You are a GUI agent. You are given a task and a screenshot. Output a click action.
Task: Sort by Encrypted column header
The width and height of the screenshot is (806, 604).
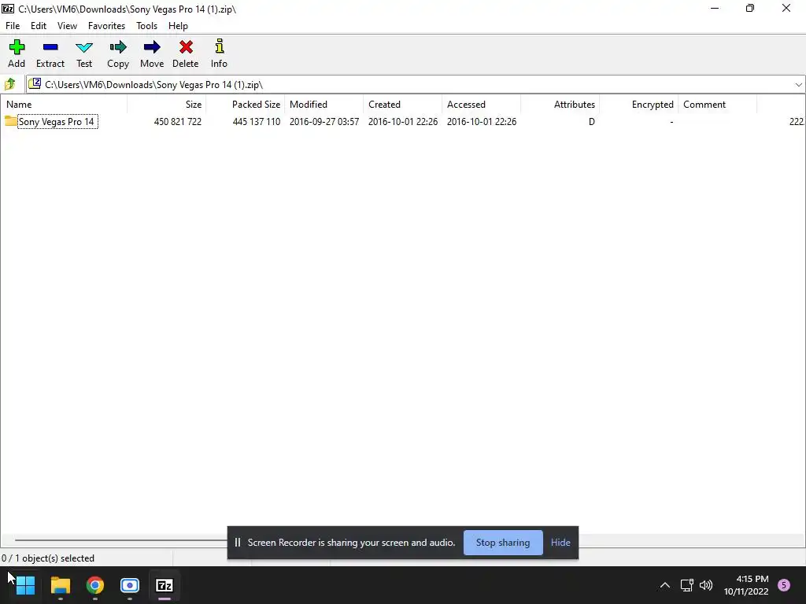[638, 105]
